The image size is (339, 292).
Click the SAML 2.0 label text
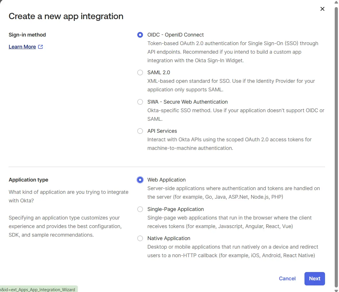pyautogui.click(x=159, y=72)
